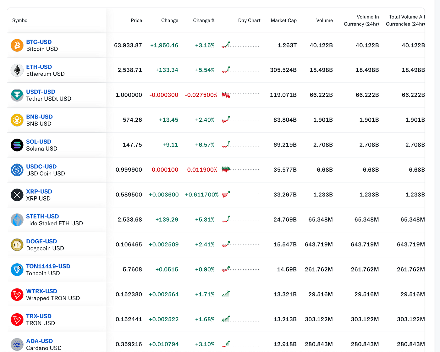Screen dimensions: 440x352
Task: Click the Ethereum diamond icon
Action: 17,70
